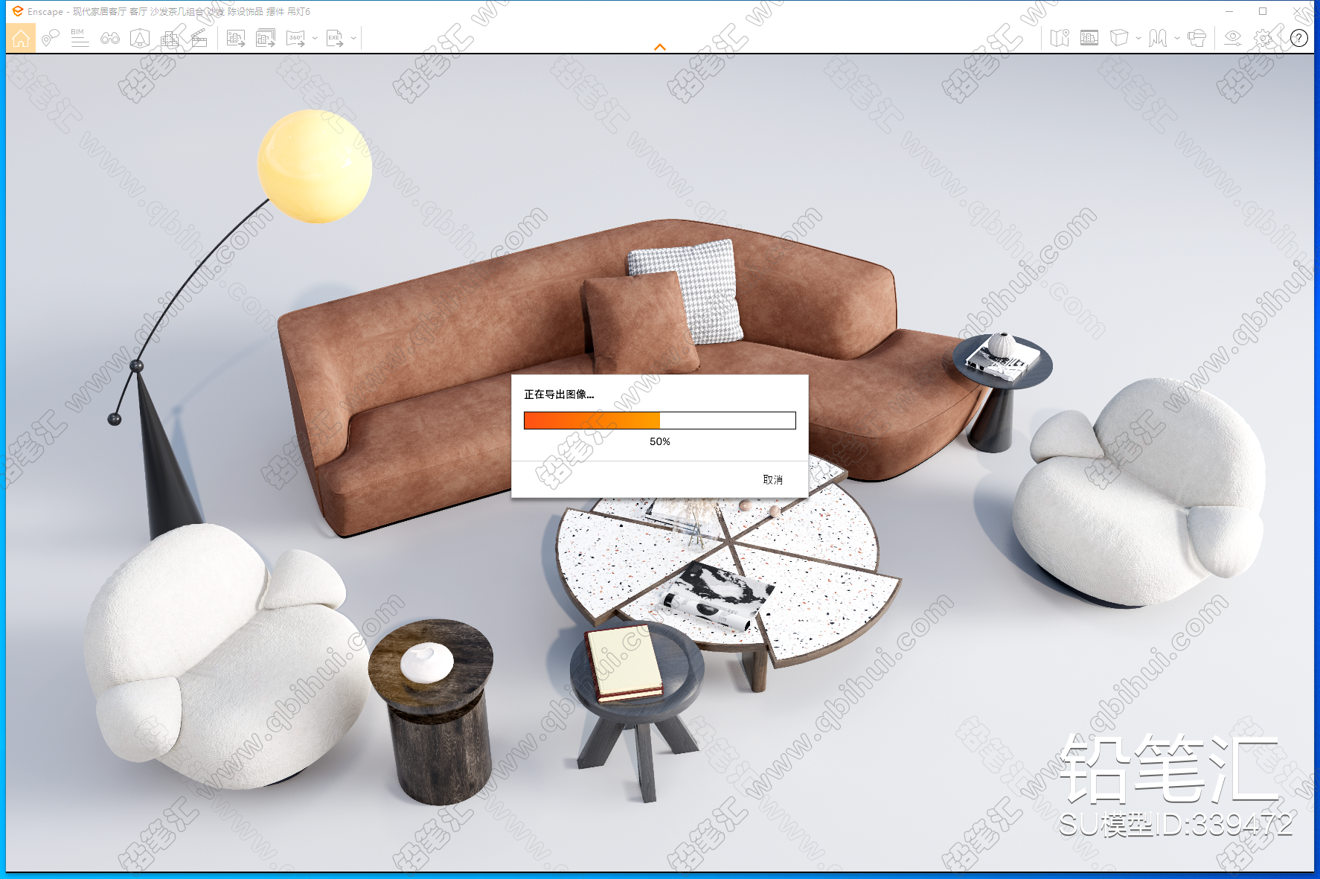This screenshot has height=879, width=1320.
Task: Minimize the Enscape window
Action: point(1229,11)
